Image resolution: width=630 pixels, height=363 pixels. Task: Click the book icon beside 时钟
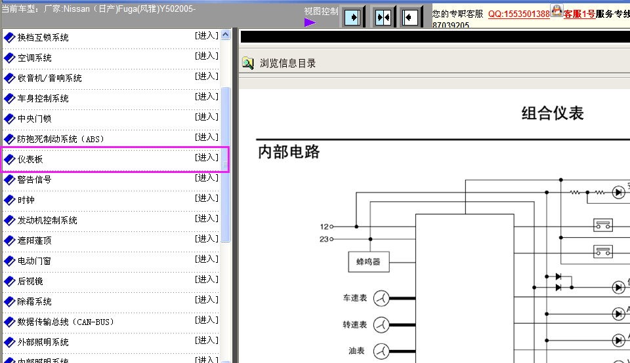[9, 200]
